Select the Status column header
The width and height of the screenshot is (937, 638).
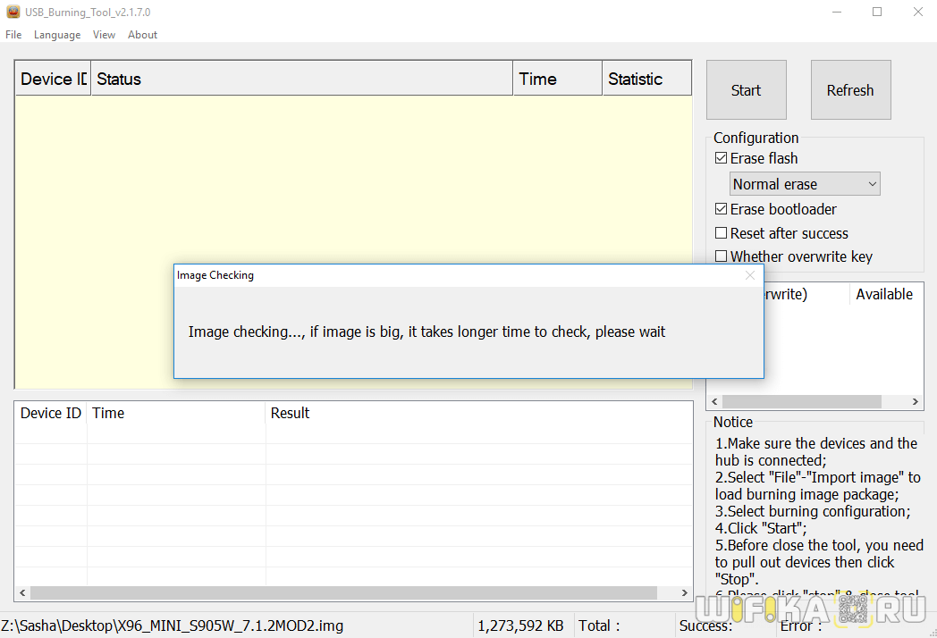(301, 79)
